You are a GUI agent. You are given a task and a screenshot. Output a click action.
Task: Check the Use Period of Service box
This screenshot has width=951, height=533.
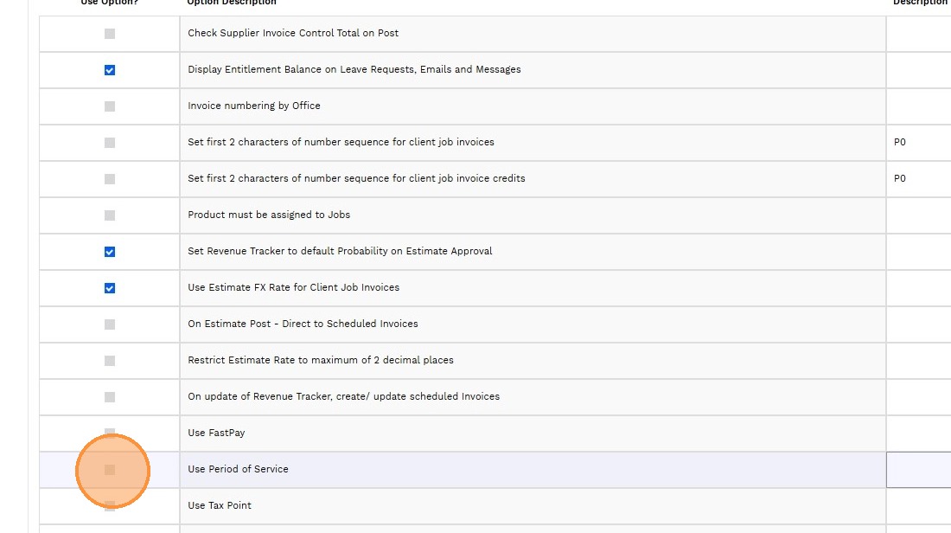[110, 470]
